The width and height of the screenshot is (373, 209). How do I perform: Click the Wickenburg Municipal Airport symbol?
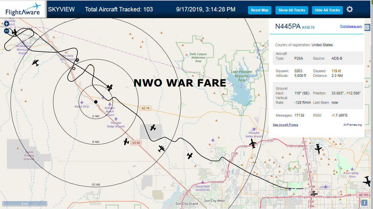[23, 42]
